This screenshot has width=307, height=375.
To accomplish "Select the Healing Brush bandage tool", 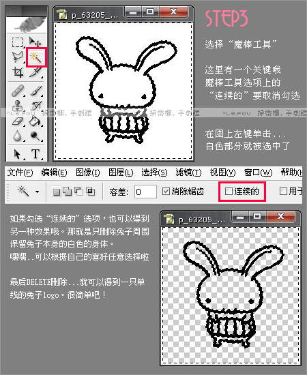I will (x=18, y=91).
